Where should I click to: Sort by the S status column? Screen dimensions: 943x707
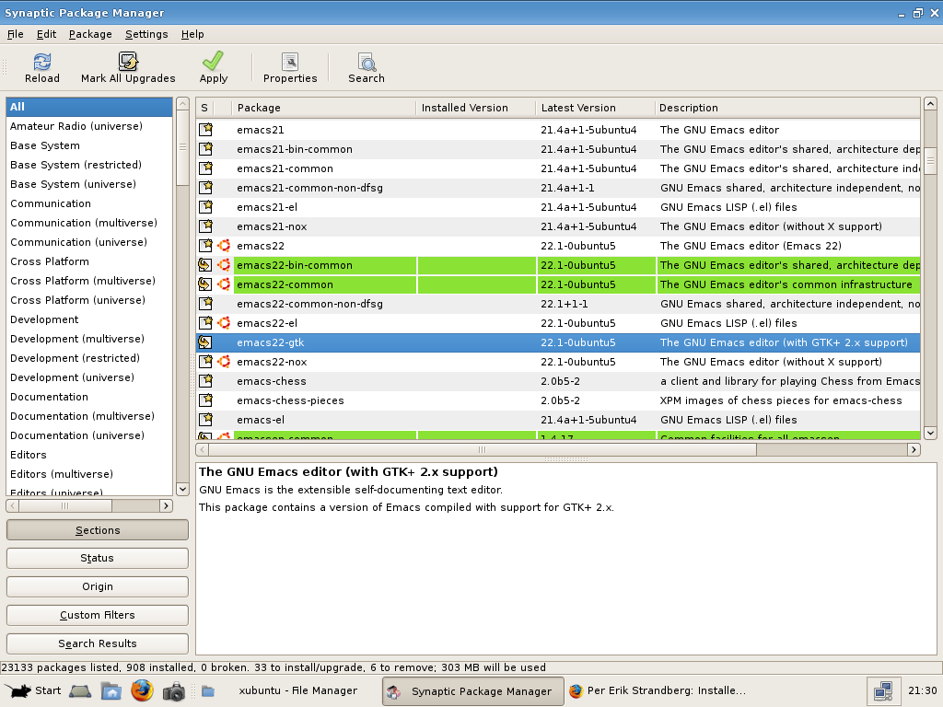(204, 108)
